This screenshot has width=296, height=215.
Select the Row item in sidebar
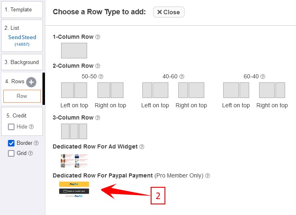coord(22,96)
